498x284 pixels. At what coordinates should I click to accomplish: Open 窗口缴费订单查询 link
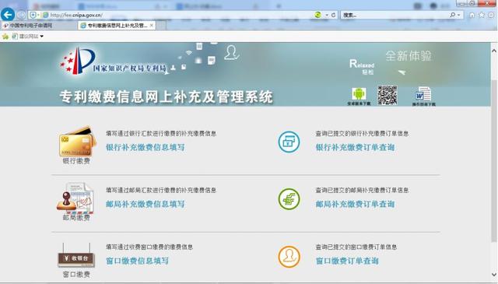[x=347, y=261]
